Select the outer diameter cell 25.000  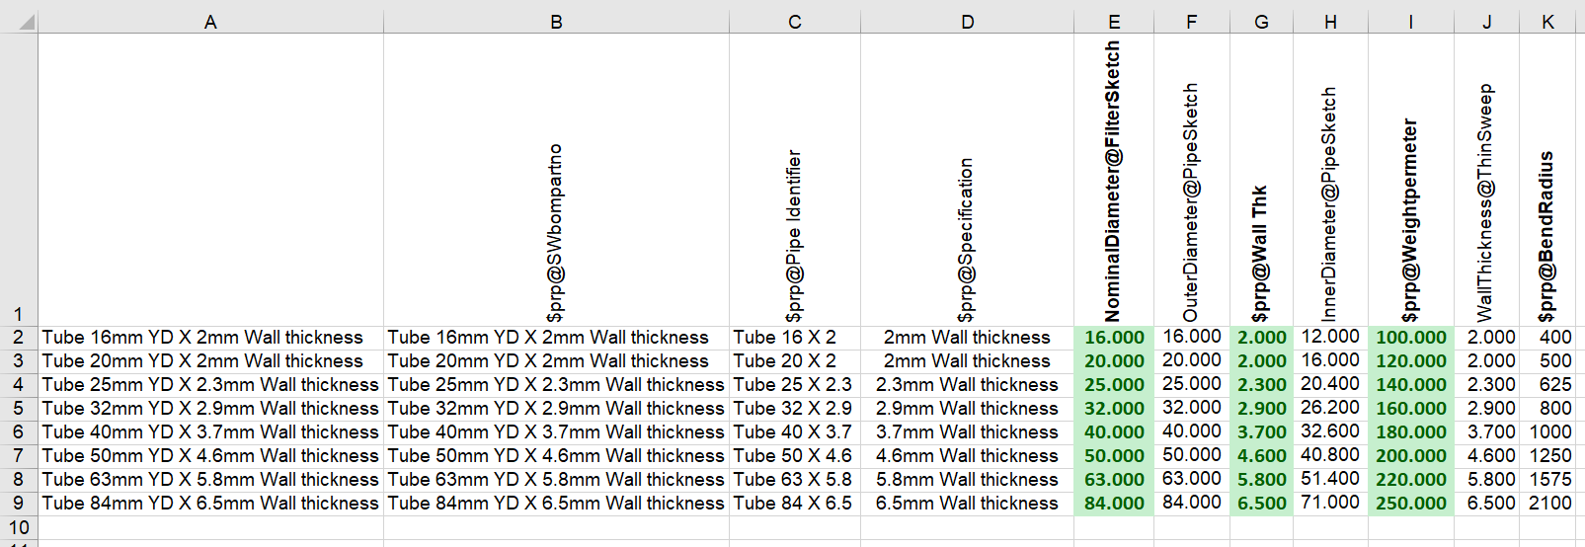tap(1191, 384)
